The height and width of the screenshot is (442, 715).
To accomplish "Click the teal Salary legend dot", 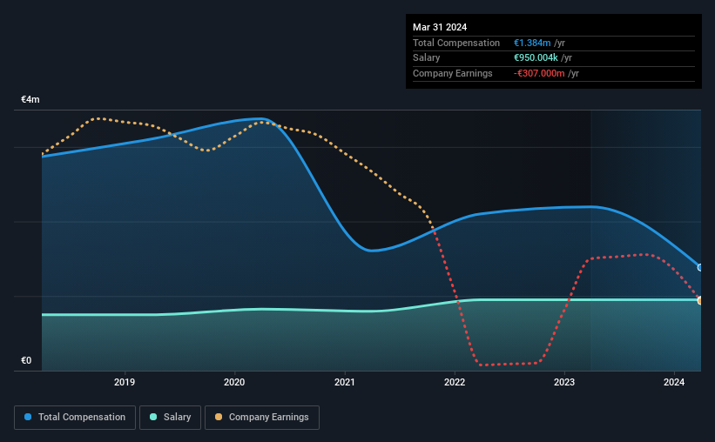I will point(153,417).
